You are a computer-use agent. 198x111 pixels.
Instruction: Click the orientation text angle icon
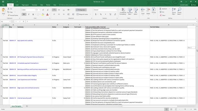pyautogui.click(x=69, y=10)
